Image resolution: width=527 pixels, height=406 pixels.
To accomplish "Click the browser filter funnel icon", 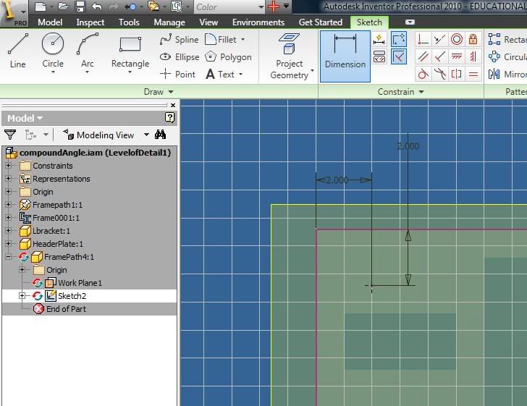I will pos(10,135).
